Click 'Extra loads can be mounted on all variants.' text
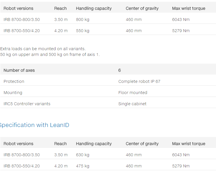This screenshot has height=176, width=216. point(43,49)
